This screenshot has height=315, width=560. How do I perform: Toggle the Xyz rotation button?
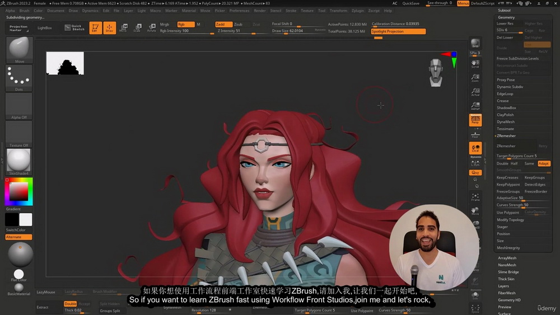(x=475, y=173)
